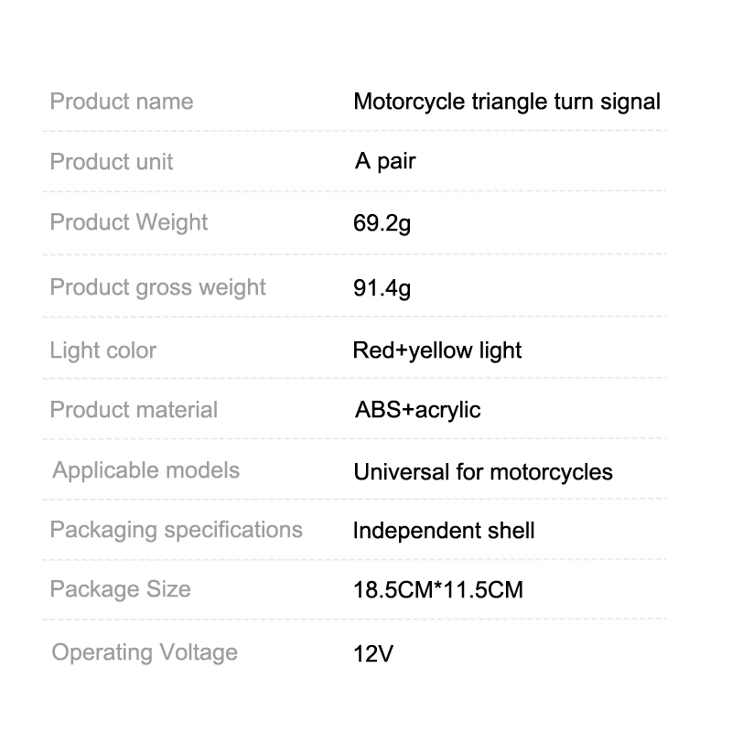The height and width of the screenshot is (732, 732).
Task: Click the "Applicable models" label
Action: click(146, 470)
